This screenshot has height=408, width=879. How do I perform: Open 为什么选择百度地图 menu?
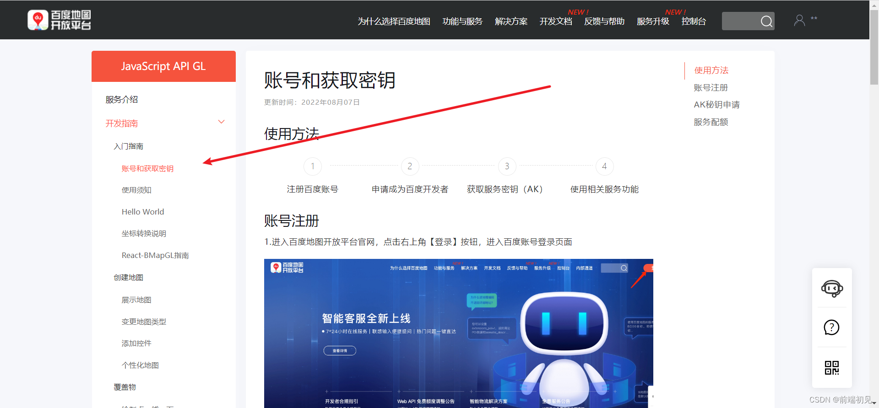tap(394, 21)
